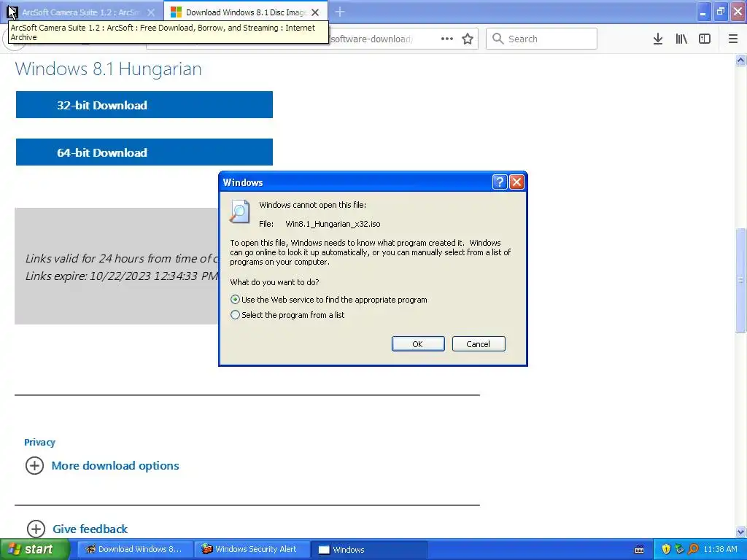Click the More download options link text
The height and width of the screenshot is (560, 747).
115,465
